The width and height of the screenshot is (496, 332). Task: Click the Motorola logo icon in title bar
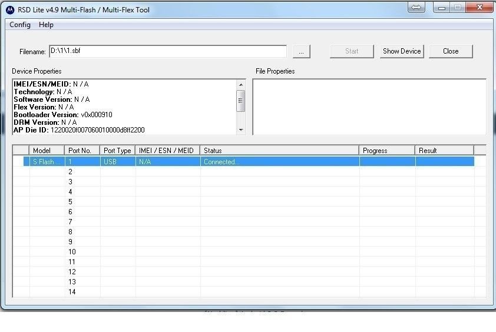(x=10, y=10)
